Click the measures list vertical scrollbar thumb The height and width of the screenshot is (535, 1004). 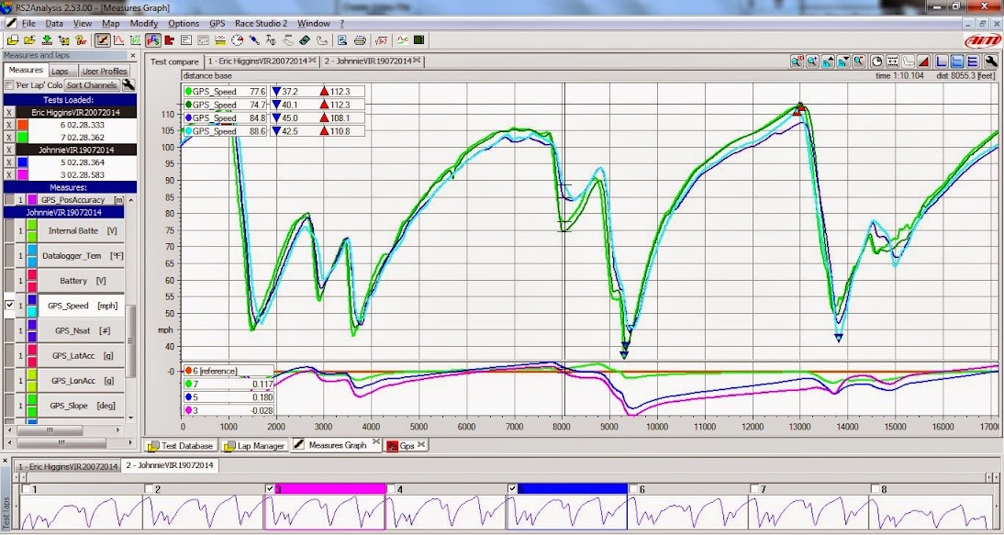pyautogui.click(x=131, y=341)
